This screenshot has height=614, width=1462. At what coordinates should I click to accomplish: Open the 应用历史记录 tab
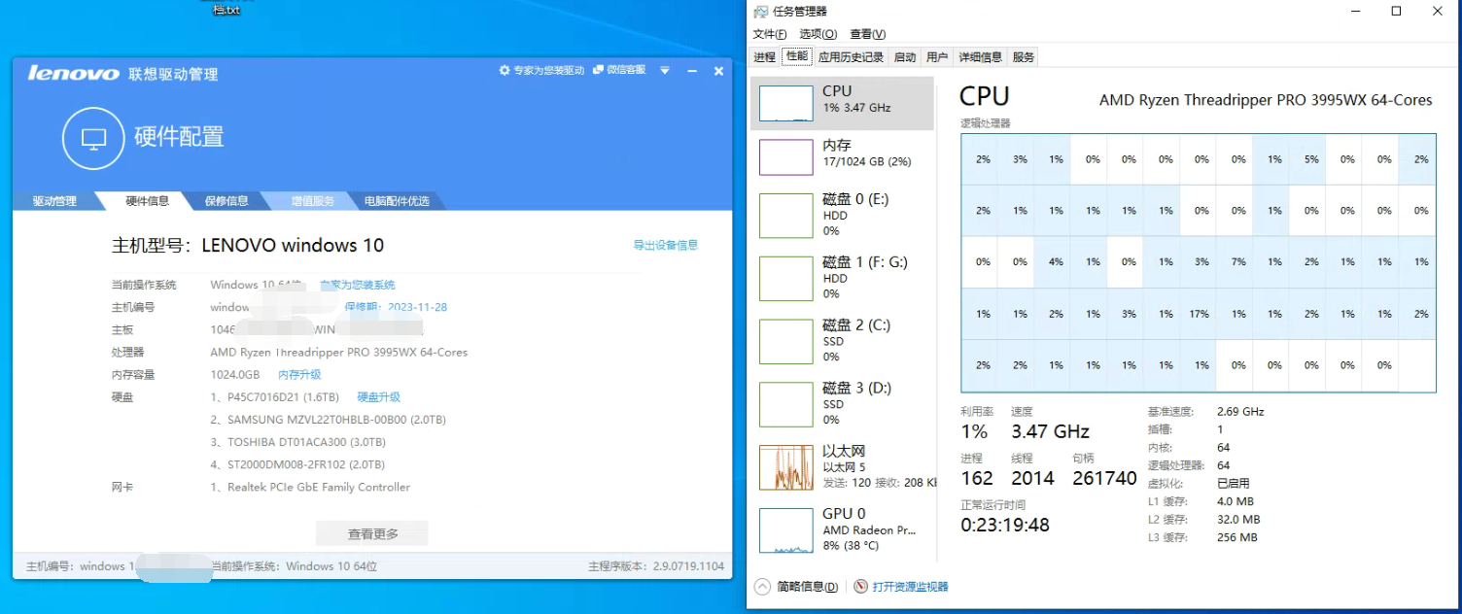click(851, 57)
